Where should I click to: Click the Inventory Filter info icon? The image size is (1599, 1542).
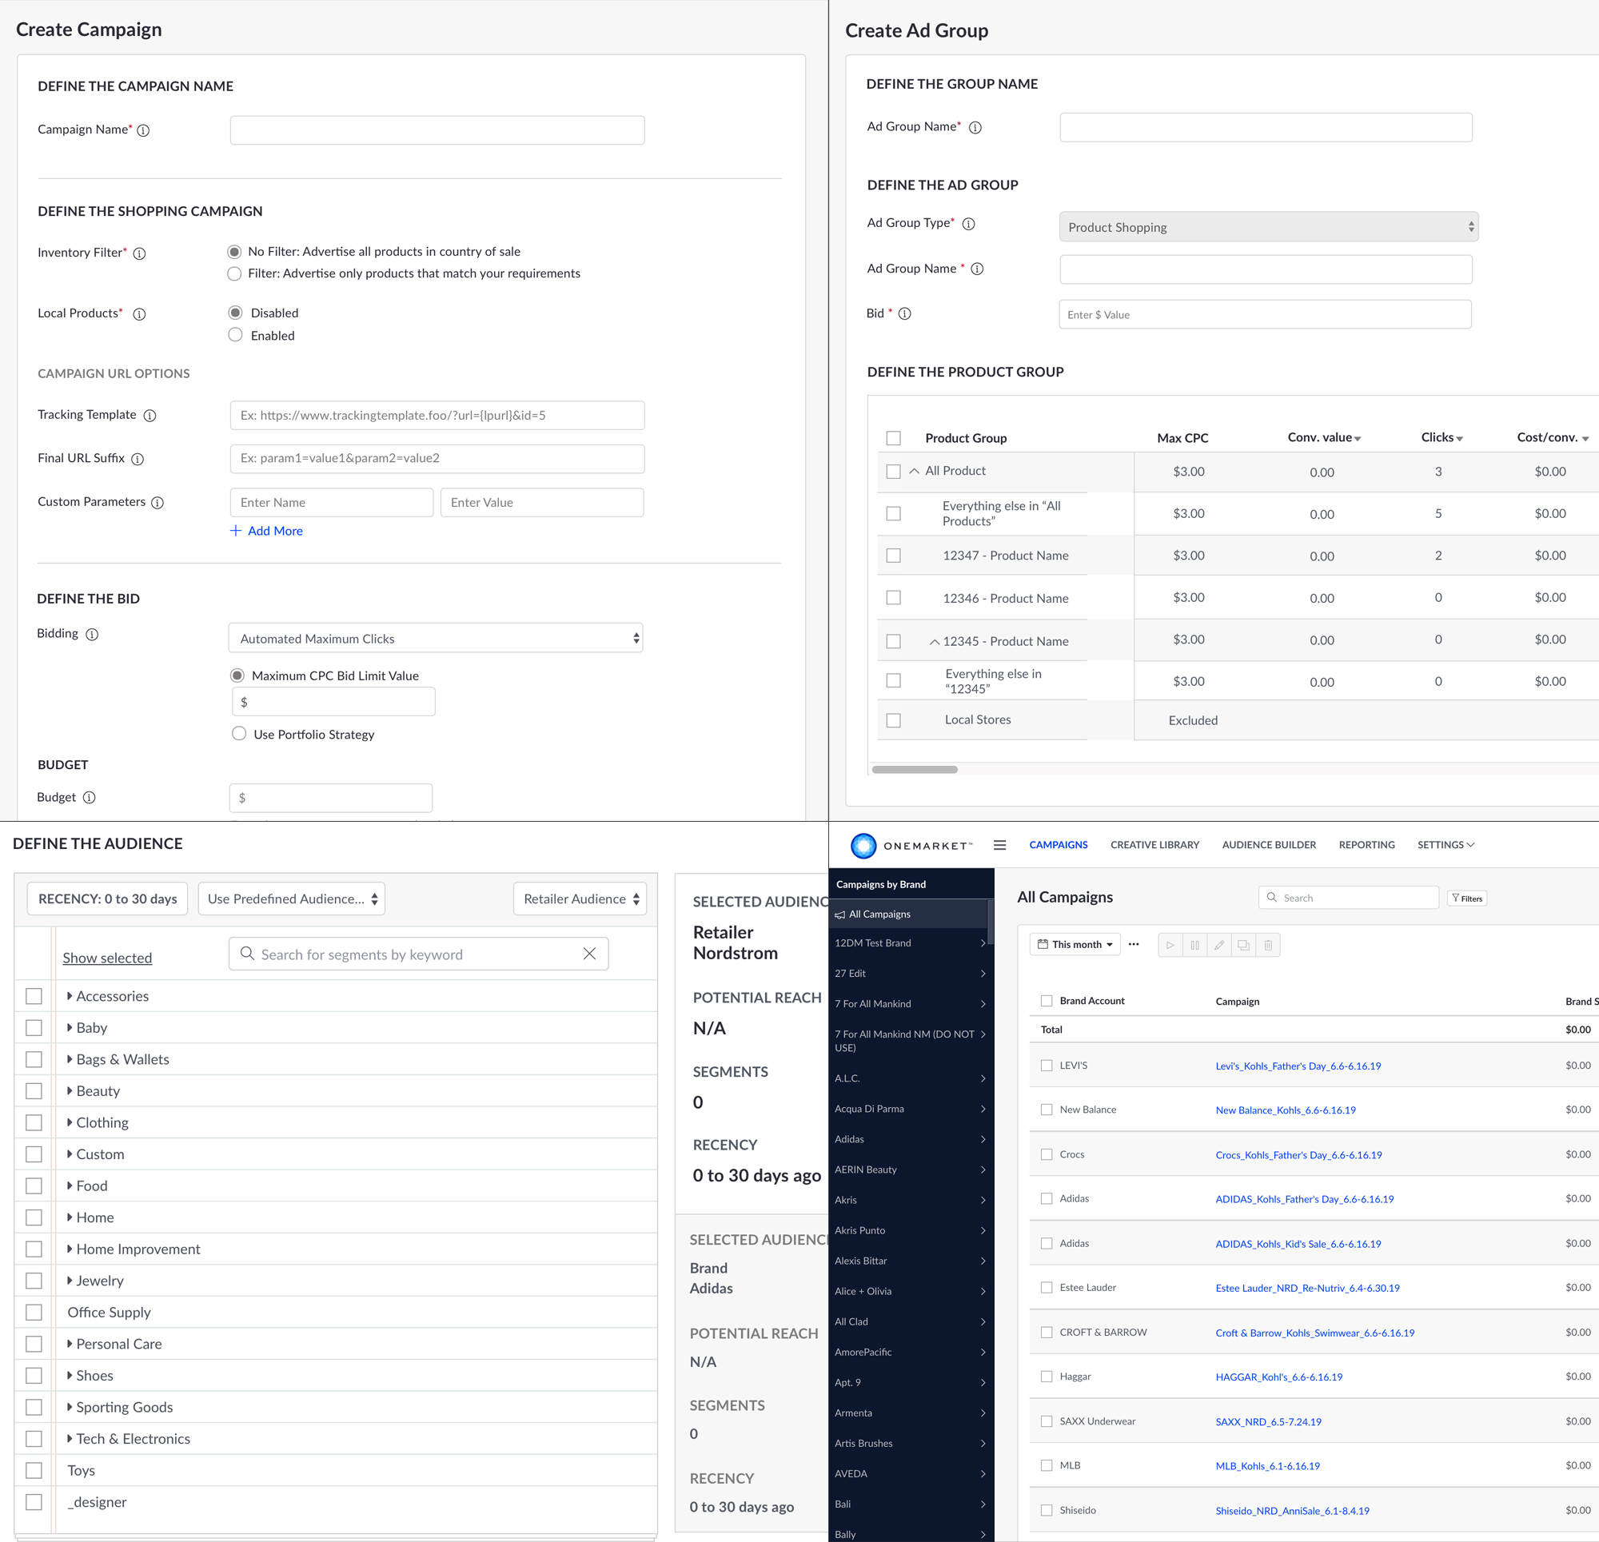coord(139,253)
